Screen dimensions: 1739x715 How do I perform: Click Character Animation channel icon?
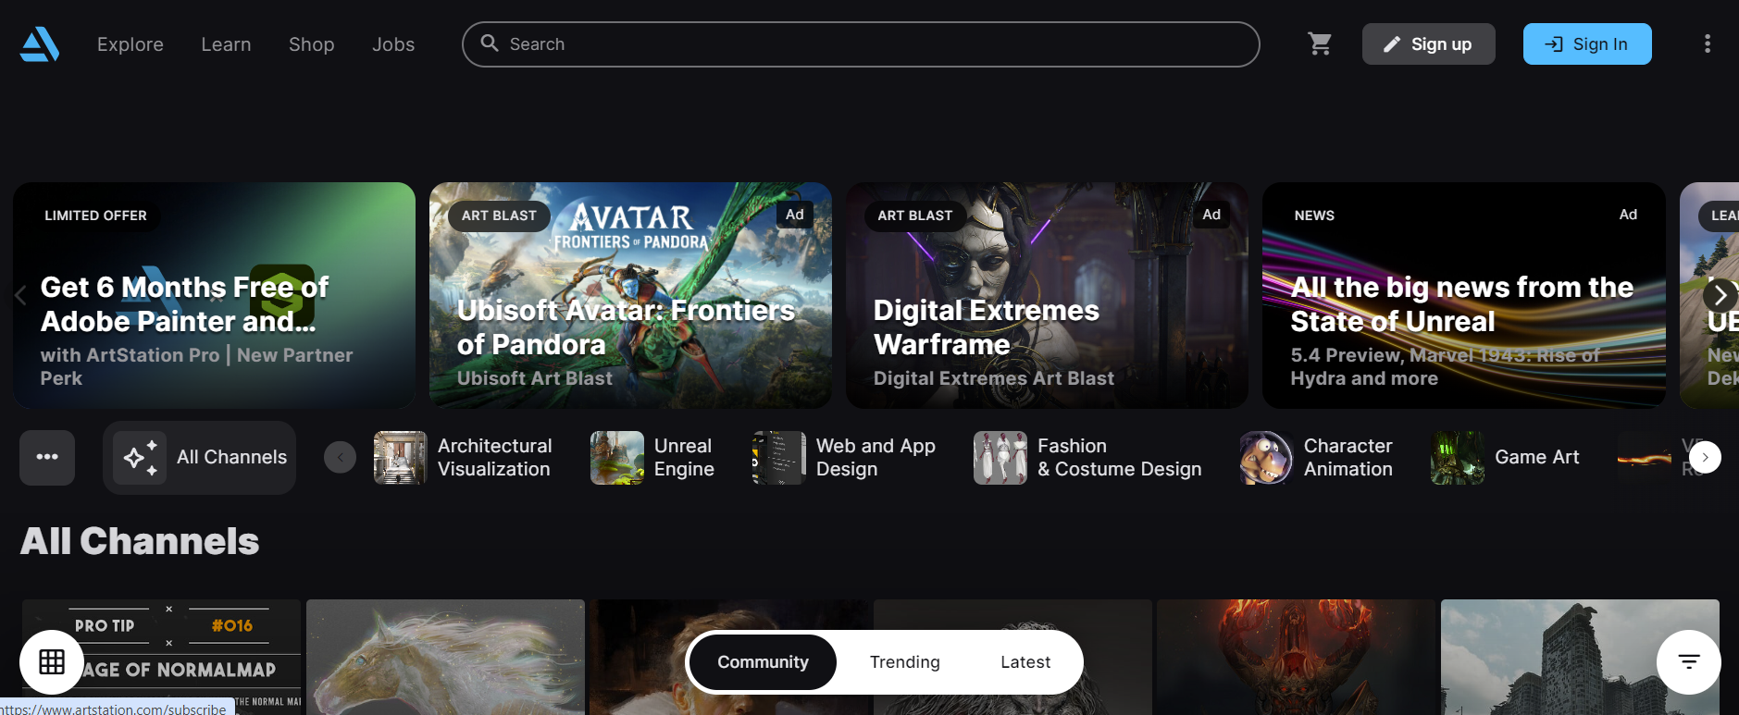(1266, 457)
